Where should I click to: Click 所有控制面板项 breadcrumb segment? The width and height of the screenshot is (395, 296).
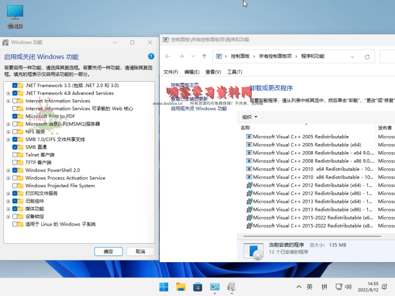pos(275,56)
